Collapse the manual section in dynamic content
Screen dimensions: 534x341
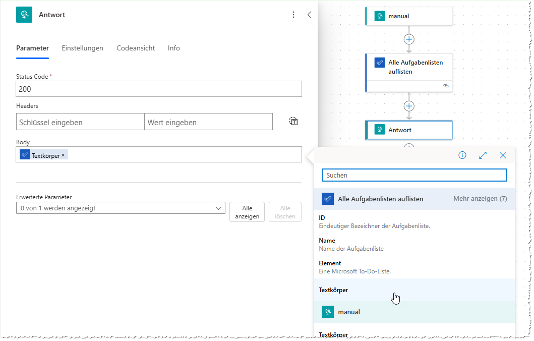[x=349, y=312]
